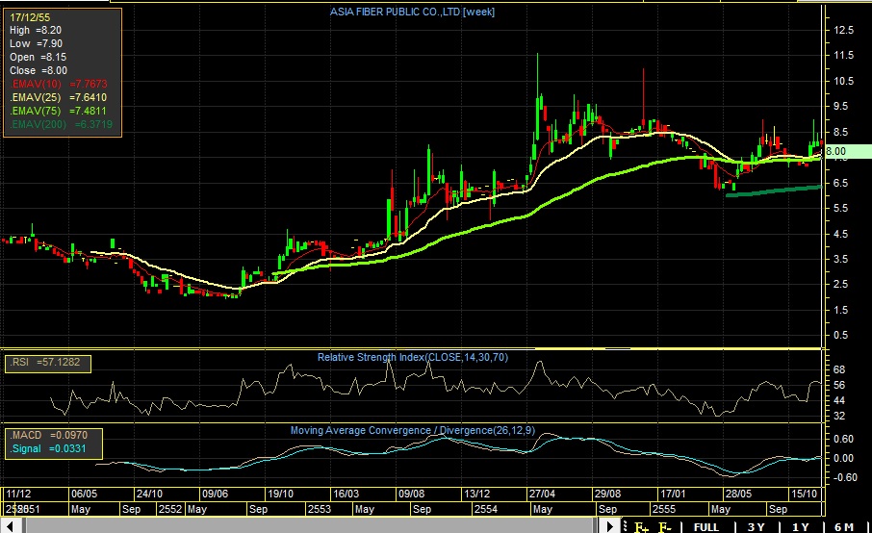Click the Moving Average Convergence / Divergence(26,12,9) label
Screen dimensions: 872x533
(413, 430)
